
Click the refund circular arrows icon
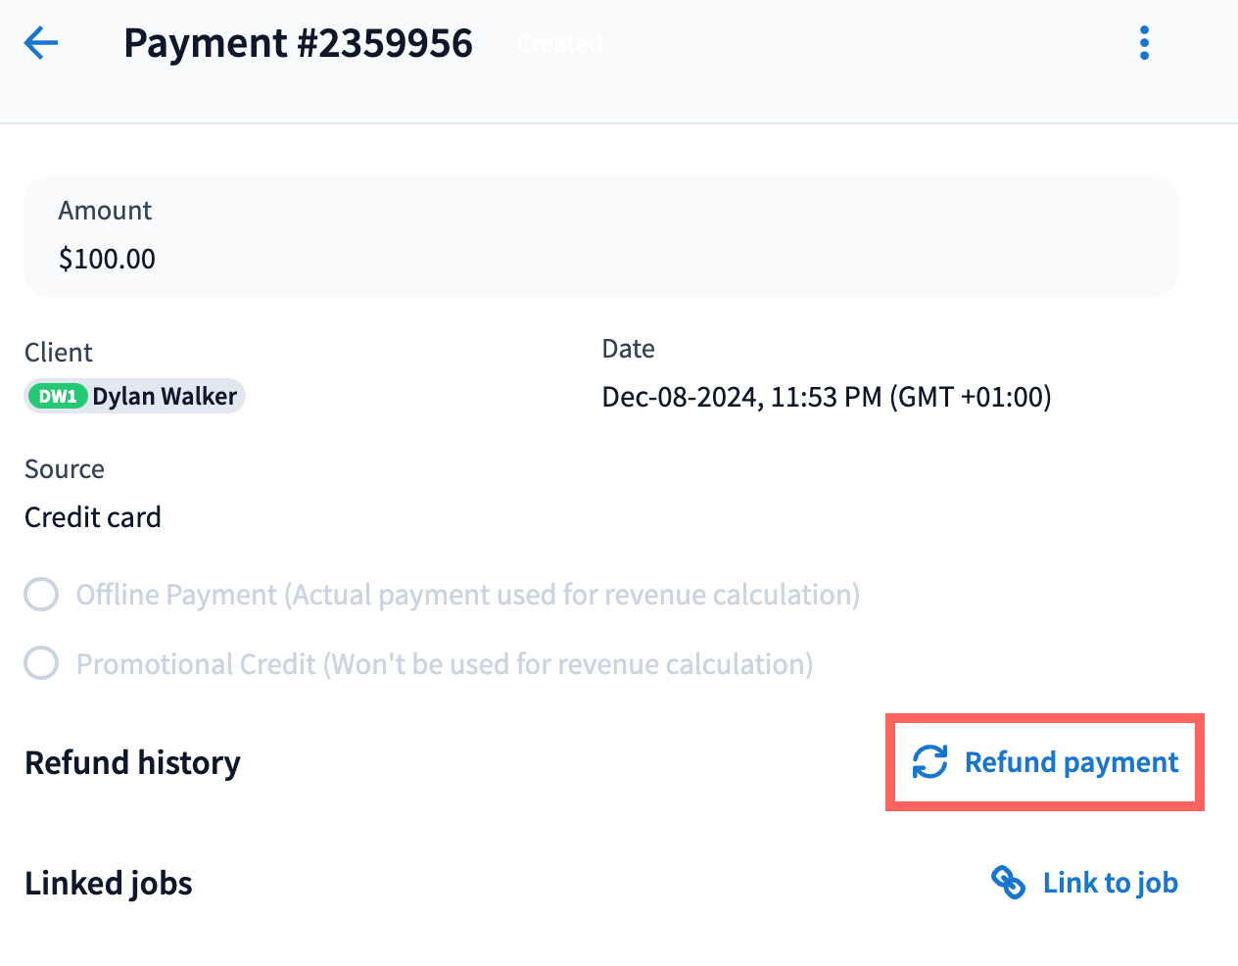tap(929, 762)
